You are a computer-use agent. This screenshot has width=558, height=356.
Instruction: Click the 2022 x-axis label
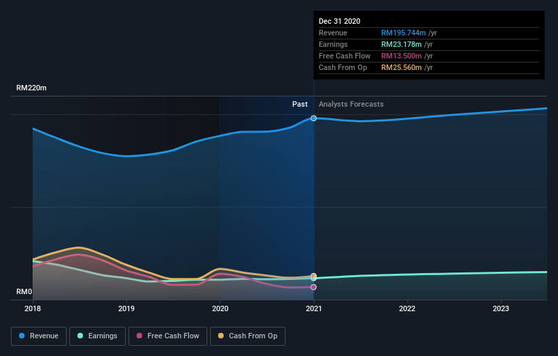407,308
